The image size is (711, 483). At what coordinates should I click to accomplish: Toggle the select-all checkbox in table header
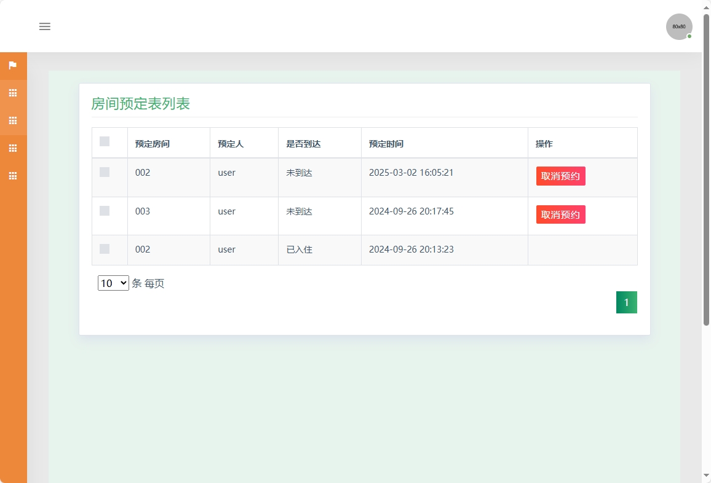pos(104,141)
